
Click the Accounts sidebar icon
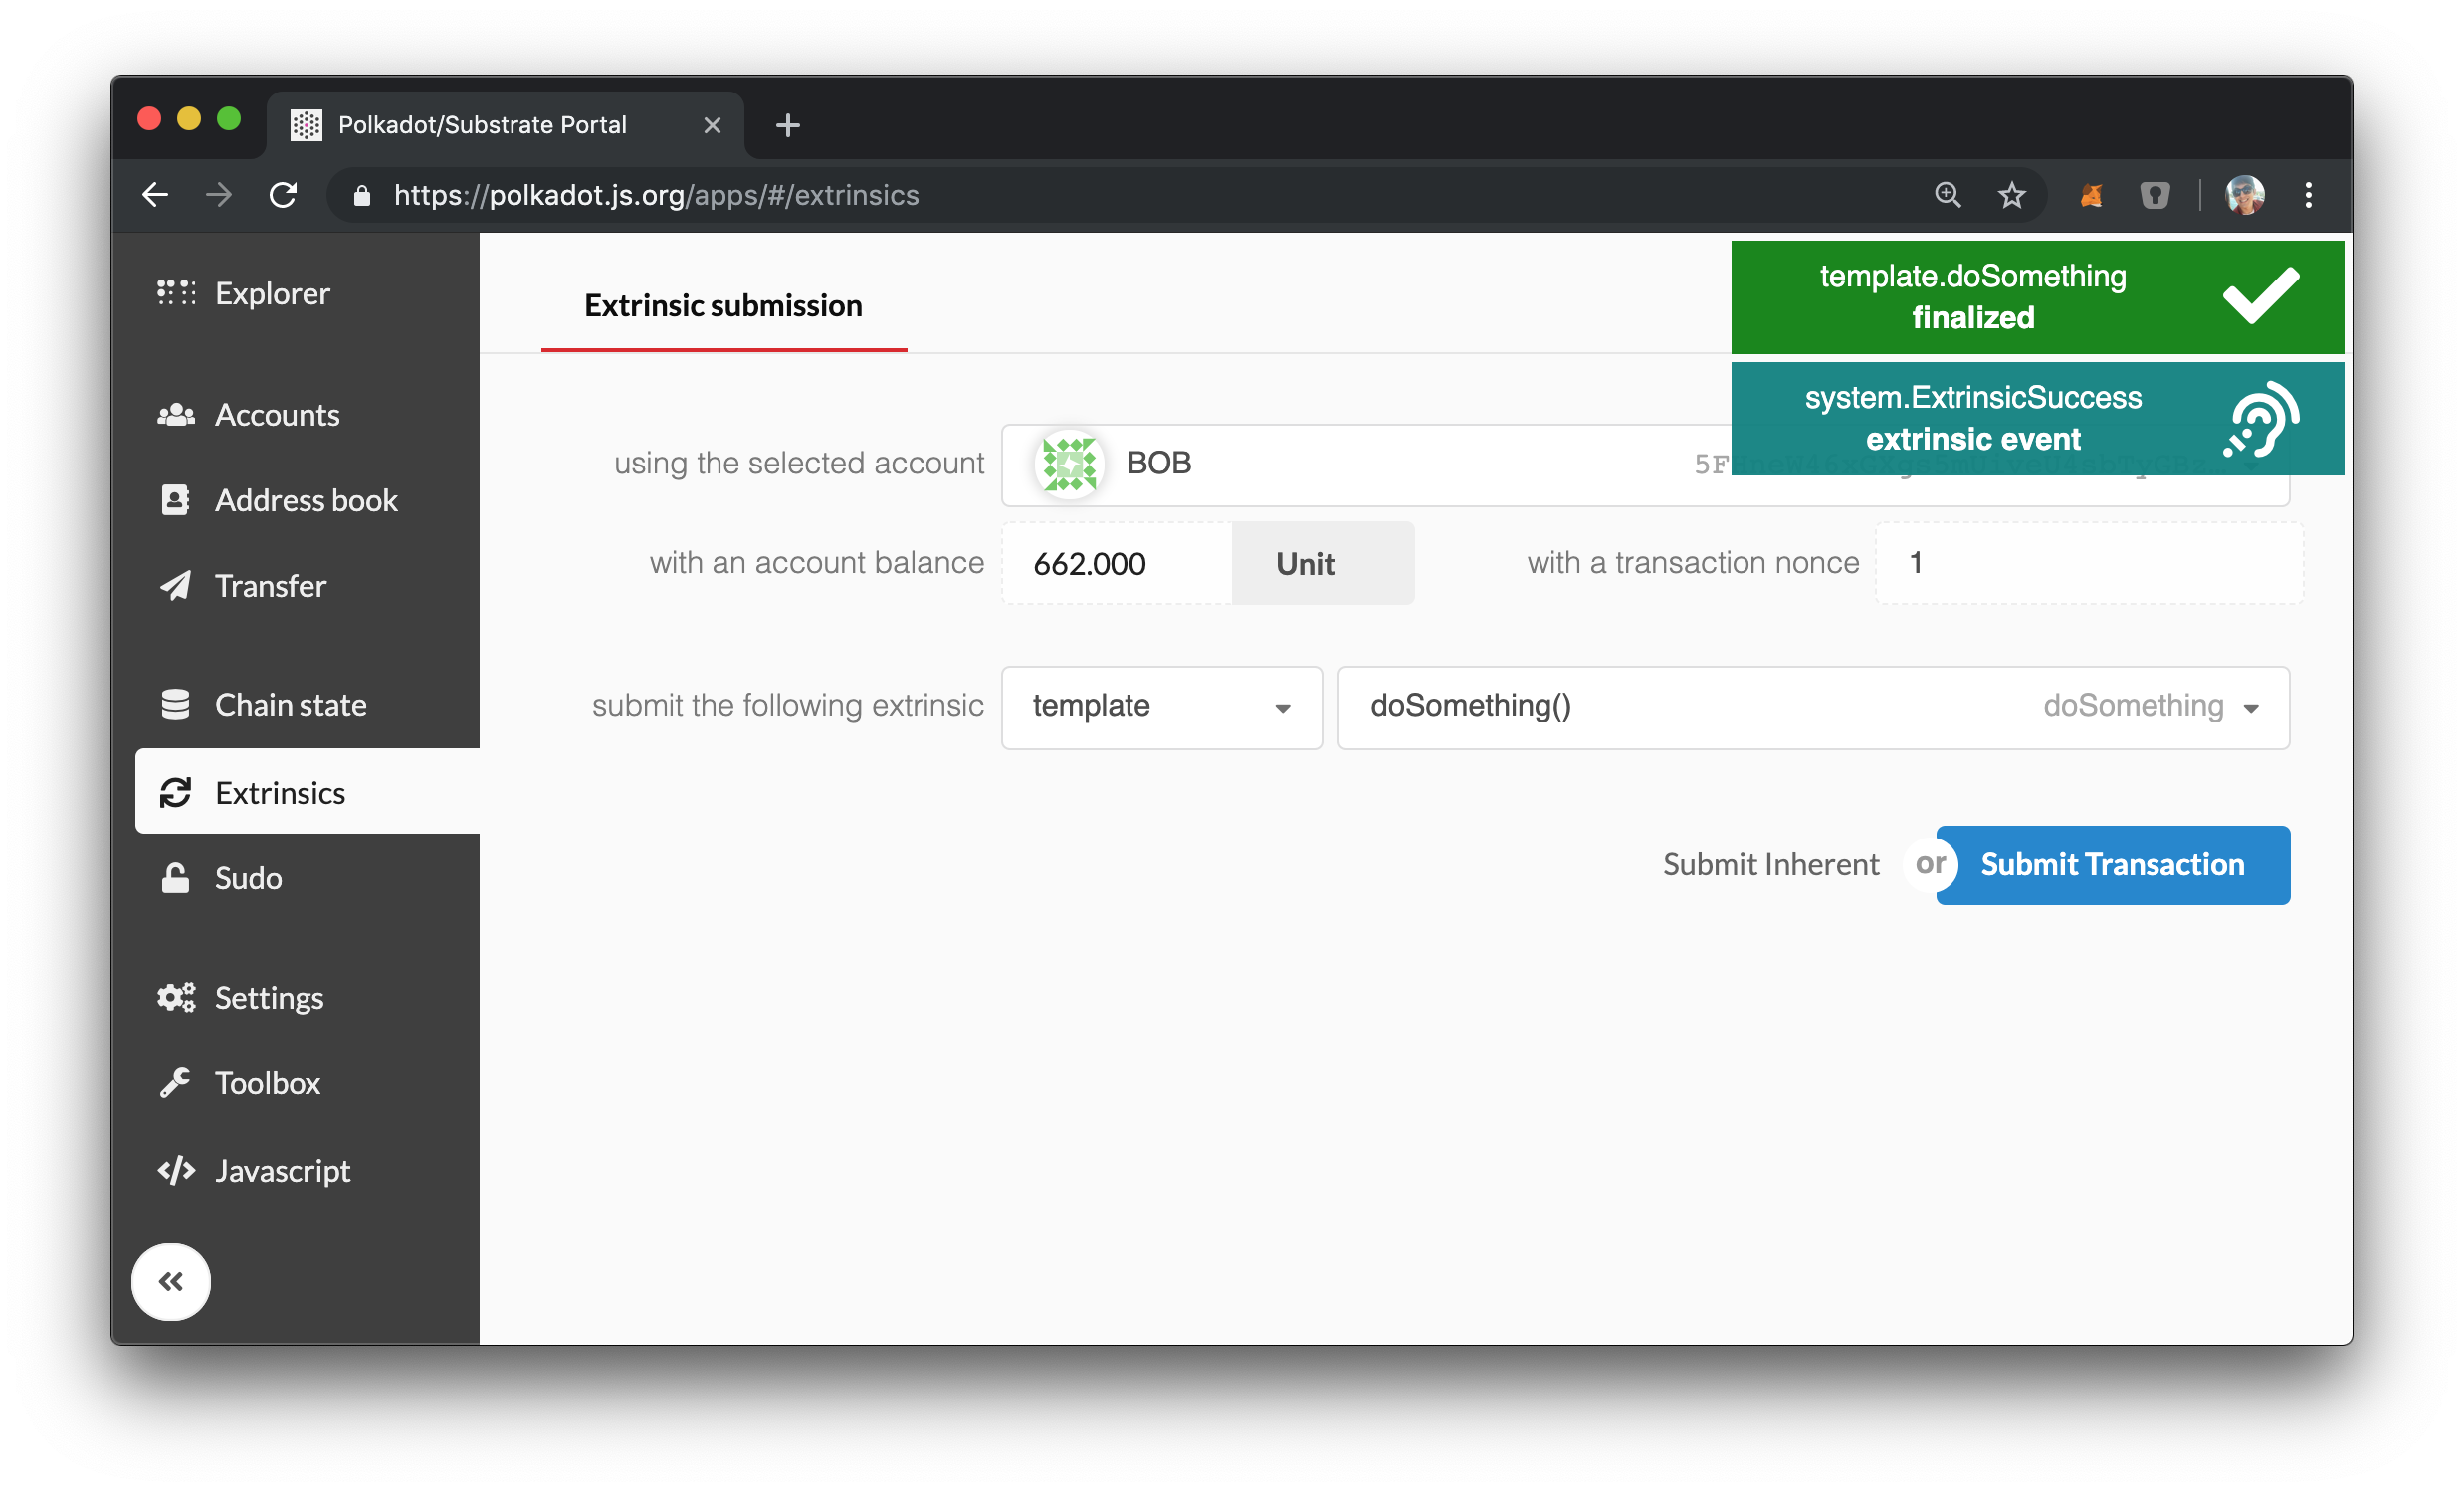(176, 414)
